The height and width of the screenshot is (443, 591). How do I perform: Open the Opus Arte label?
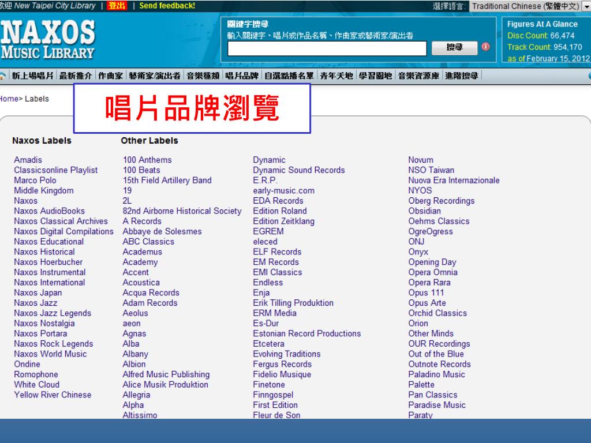pos(427,303)
